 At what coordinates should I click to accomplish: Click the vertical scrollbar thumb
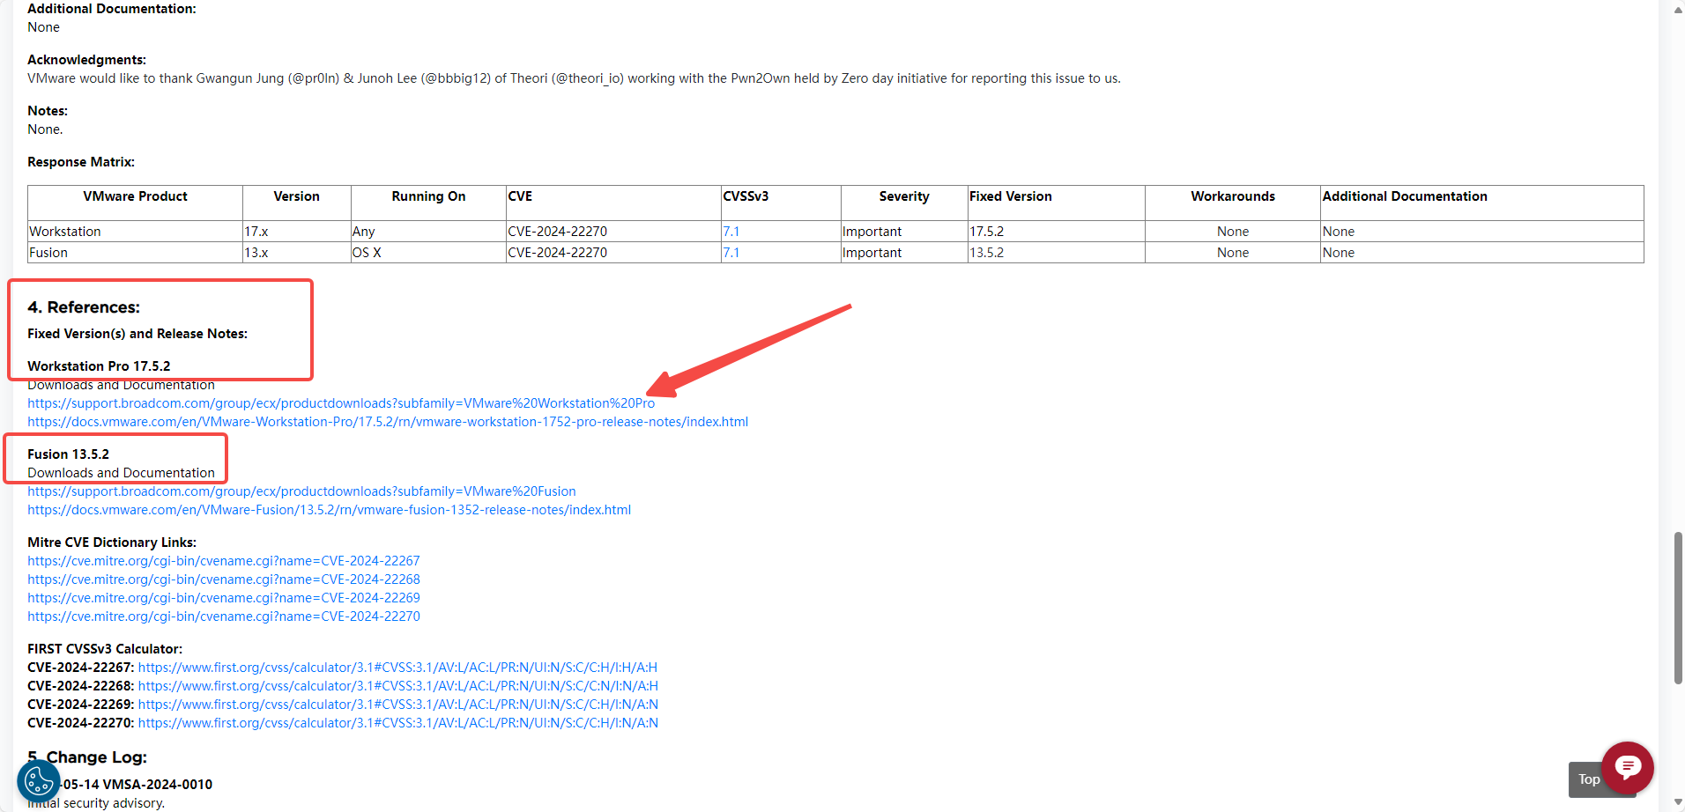[x=1677, y=608]
